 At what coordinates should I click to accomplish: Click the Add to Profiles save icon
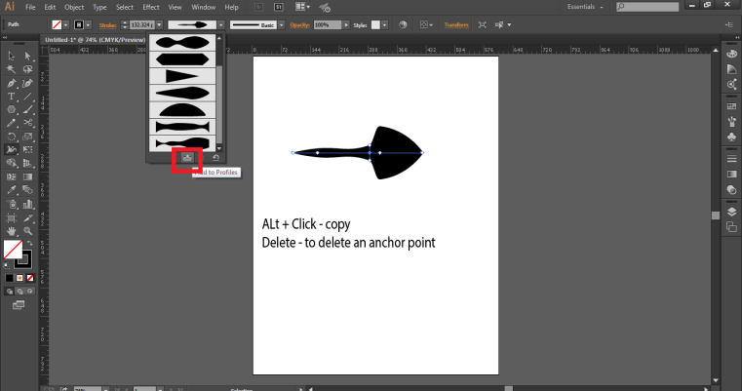[187, 156]
